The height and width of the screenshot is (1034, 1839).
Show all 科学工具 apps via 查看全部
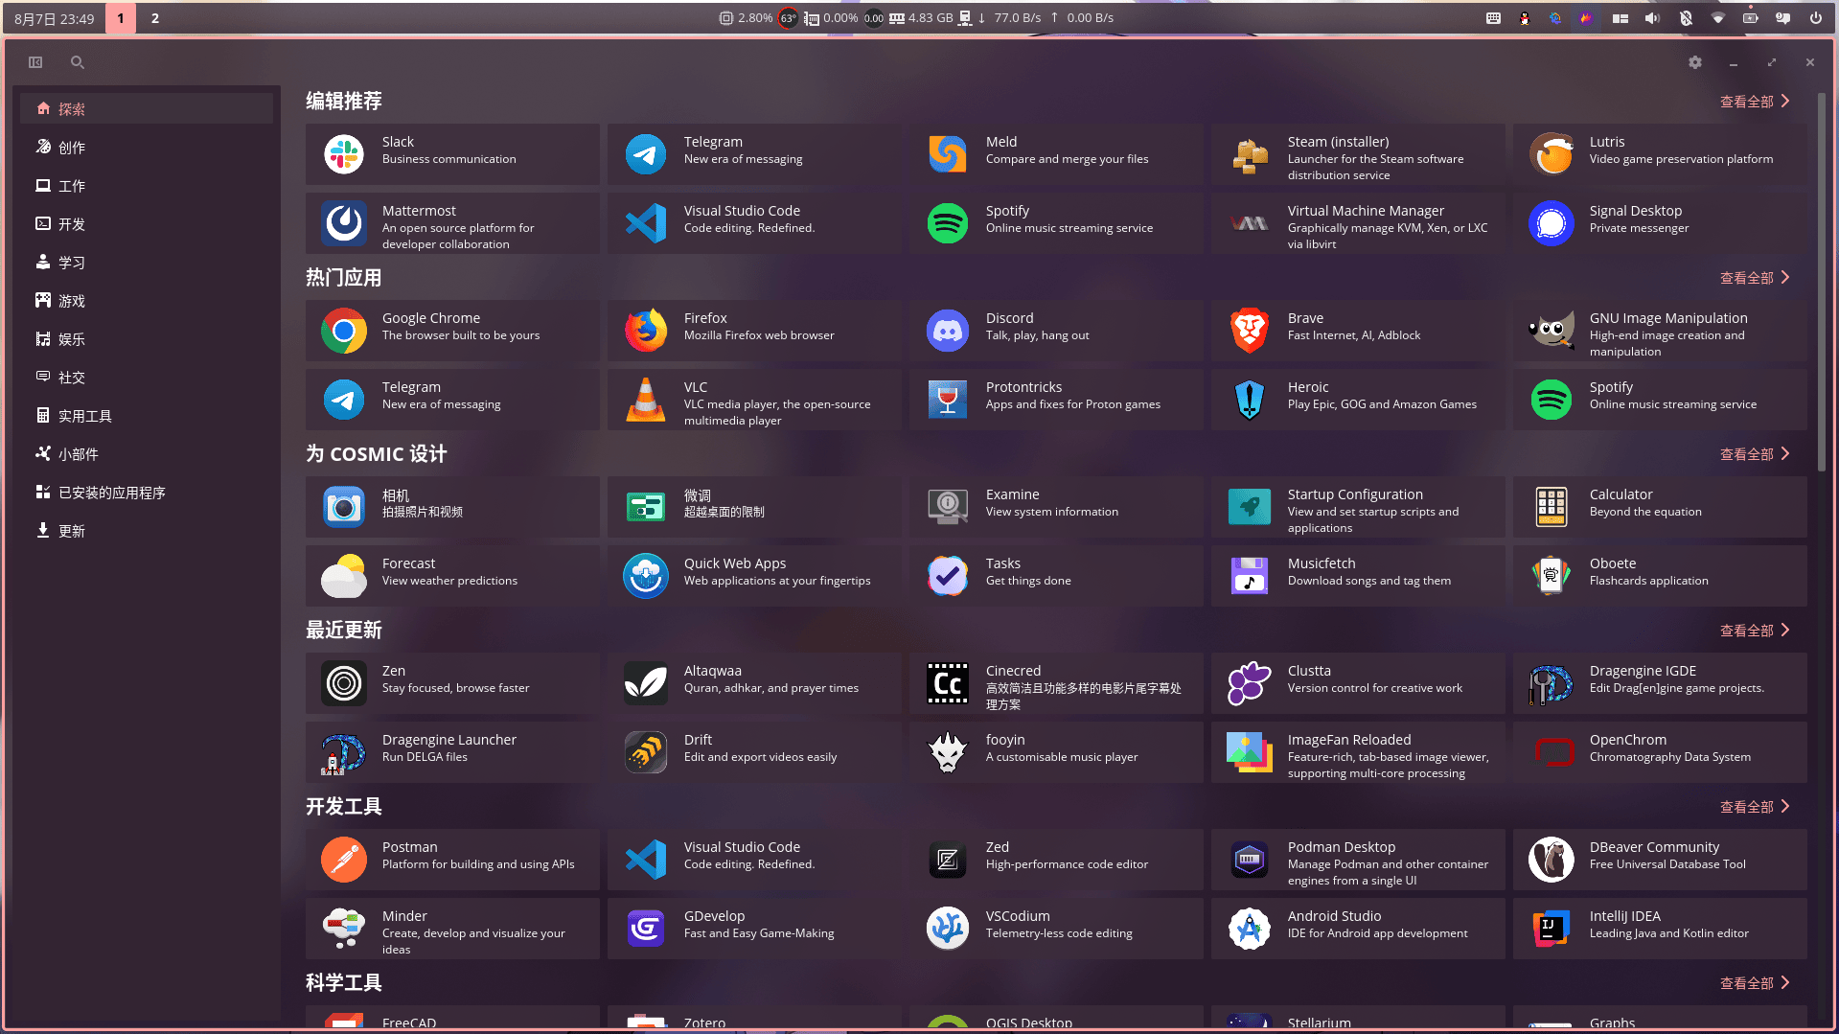(1755, 983)
